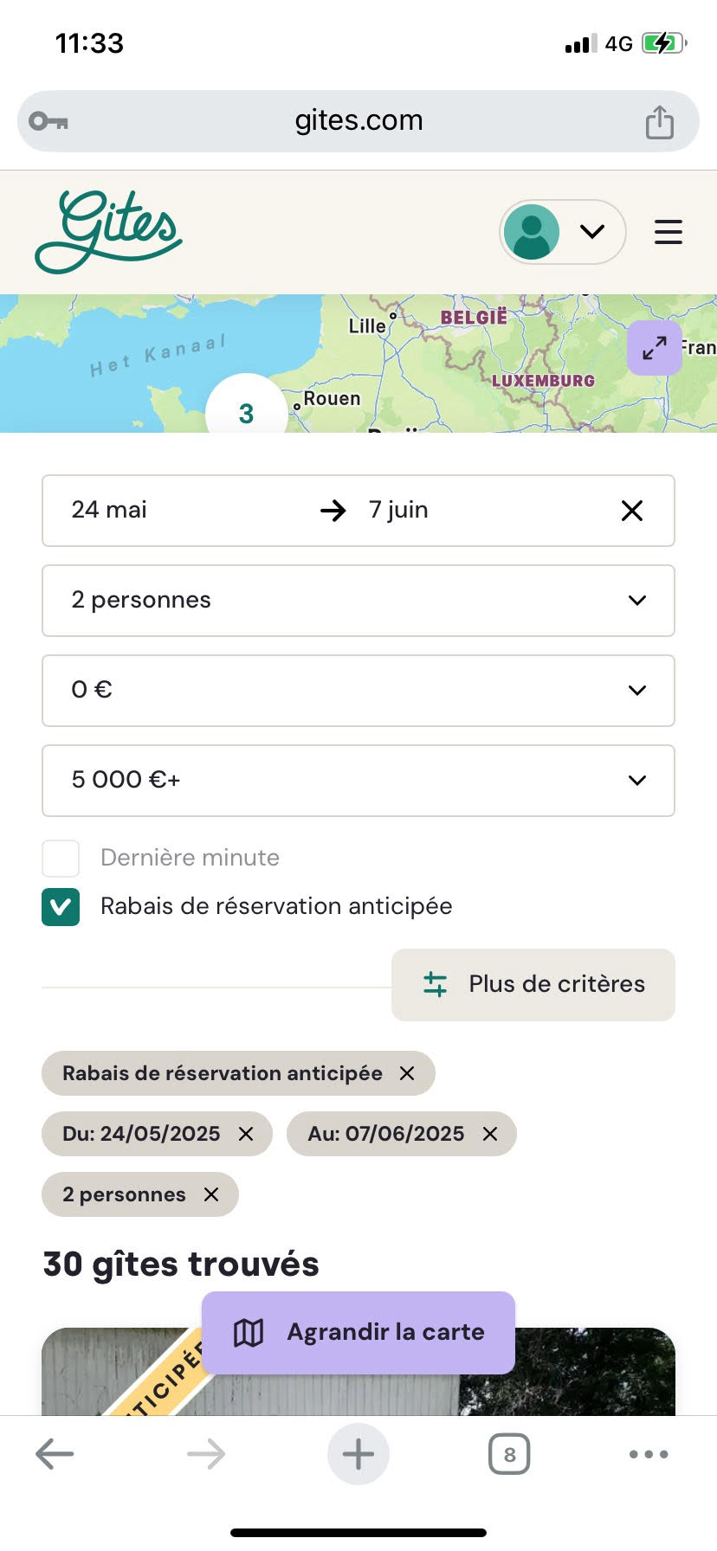This screenshot has height=1551, width=717.
Task: Expand the 0 € minimum price dropdown
Action: (x=358, y=691)
